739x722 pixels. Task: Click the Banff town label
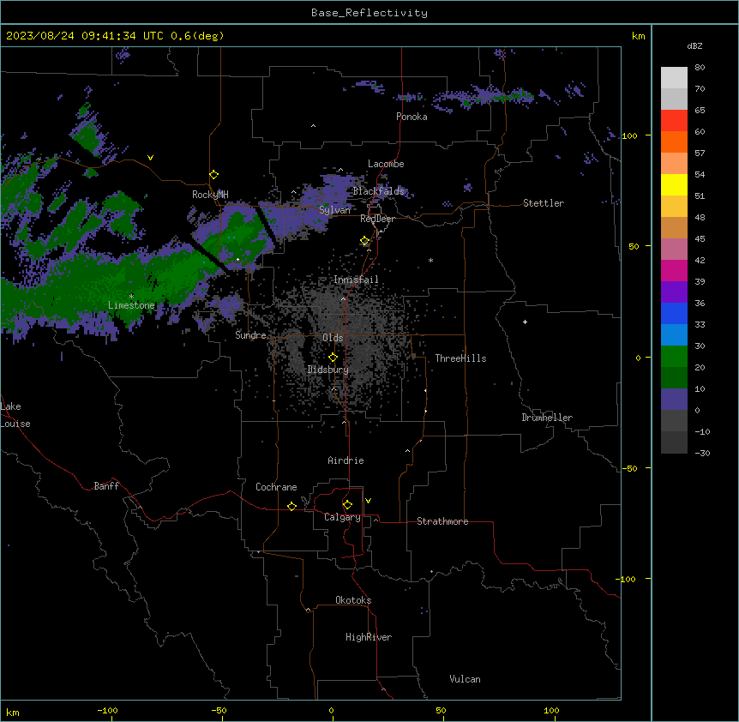point(106,486)
